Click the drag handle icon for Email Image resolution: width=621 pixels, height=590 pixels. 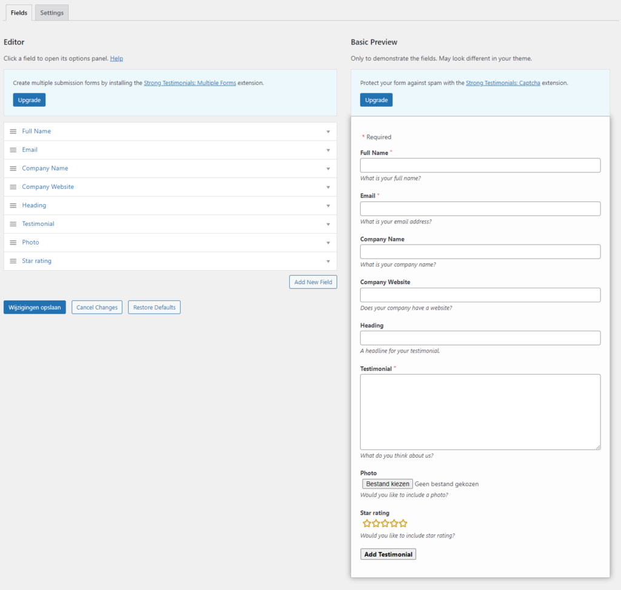(13, 150)
